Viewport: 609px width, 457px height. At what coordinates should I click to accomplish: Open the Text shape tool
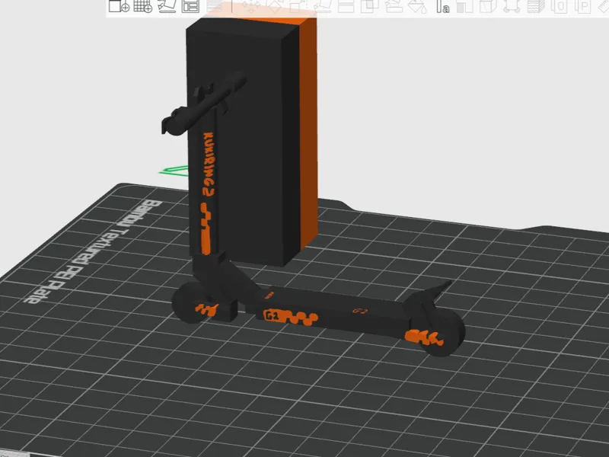[x=443, y=6]
